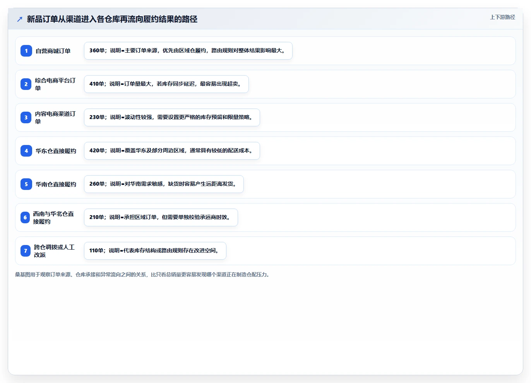531x383 pixels.
Task: Select the number 6 badge for 西南与华北仓直接履约
Action: click(x=25, y=217)
